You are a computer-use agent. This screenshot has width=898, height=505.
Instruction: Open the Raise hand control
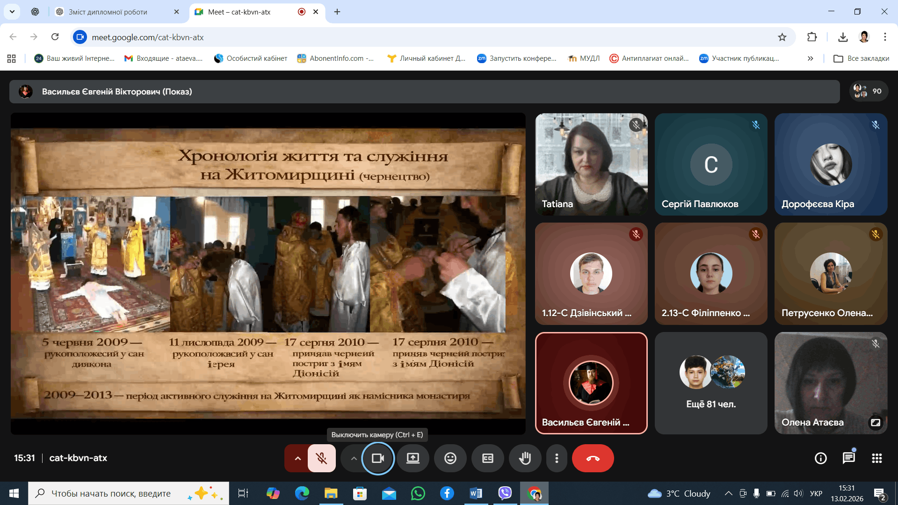pos(525,458)
